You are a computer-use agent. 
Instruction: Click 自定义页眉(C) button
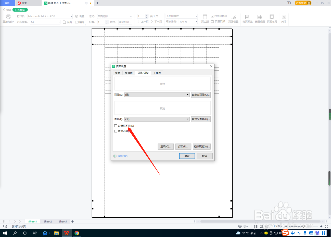click(201, 95)
